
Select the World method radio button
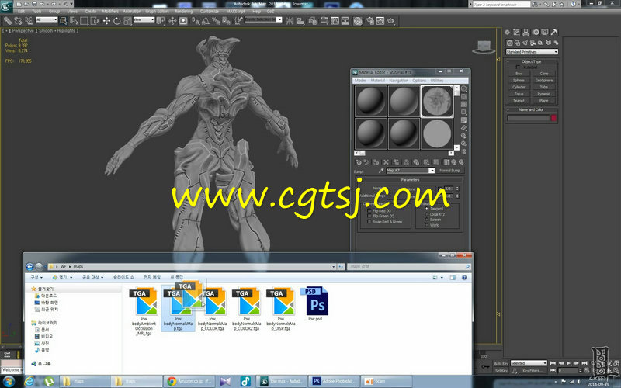tap(426, 225)
